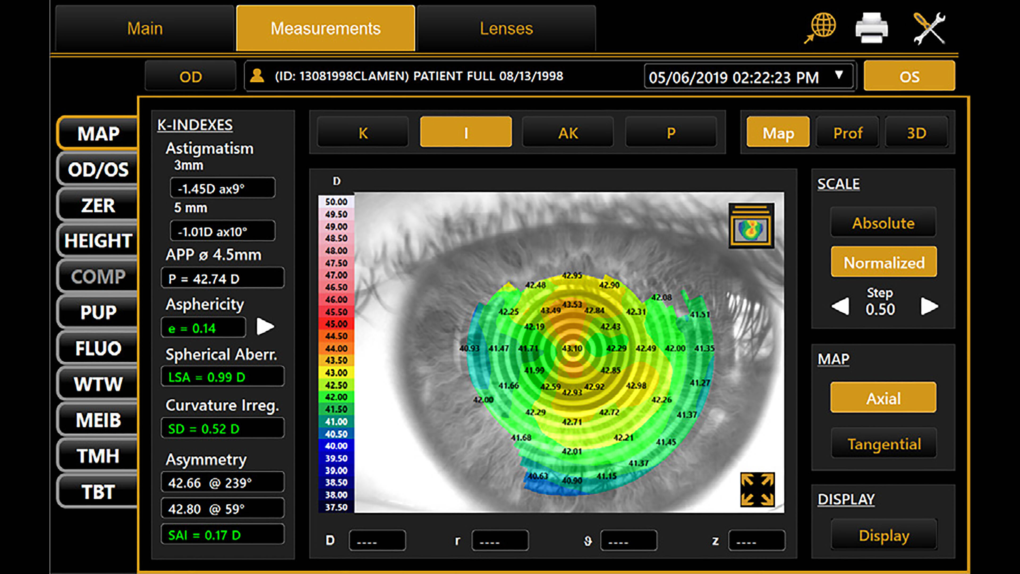
Task: Decrease step with left arrow
Action: coord(840,306)
